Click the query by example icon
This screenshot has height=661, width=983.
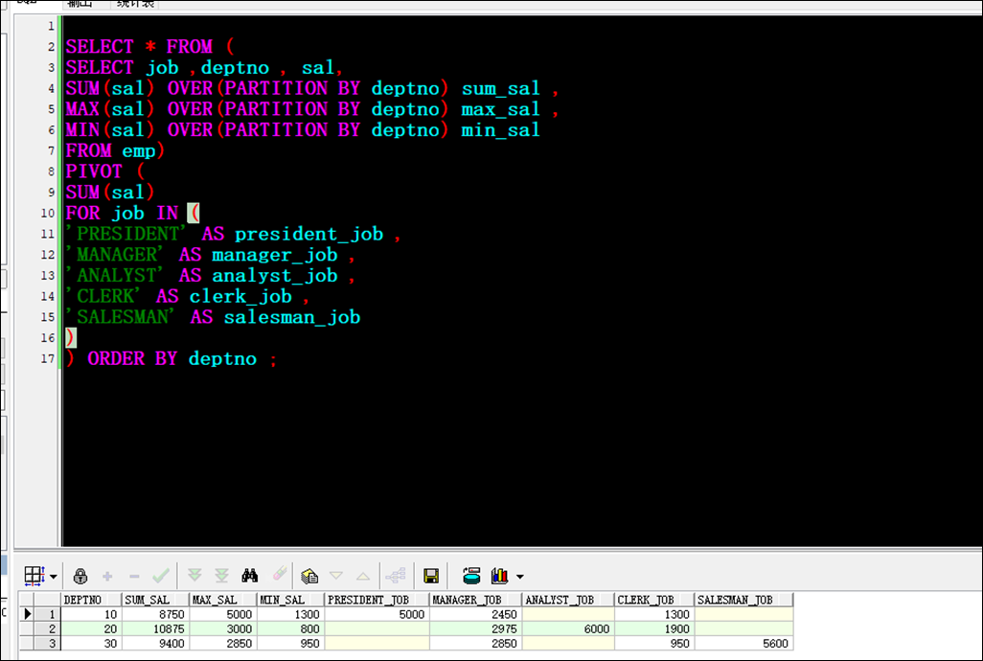309,575
